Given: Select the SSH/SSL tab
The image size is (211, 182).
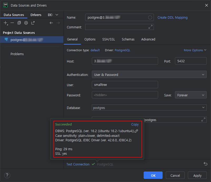Looking at the screenshot, I should pos(109,39).
